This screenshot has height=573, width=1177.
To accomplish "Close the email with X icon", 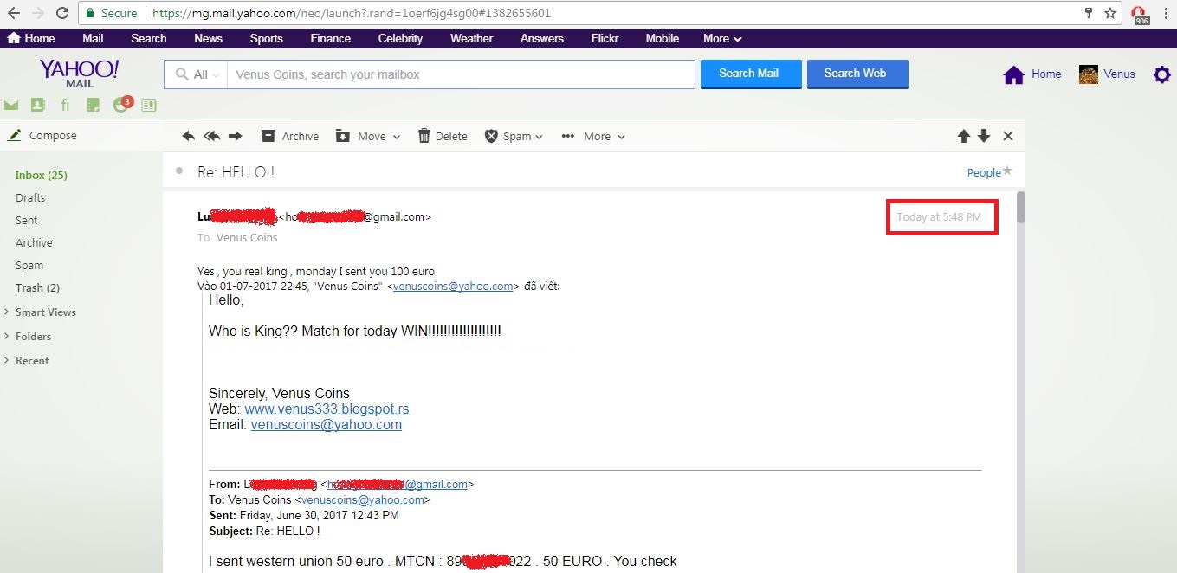I will click(x=1008, y=136).
